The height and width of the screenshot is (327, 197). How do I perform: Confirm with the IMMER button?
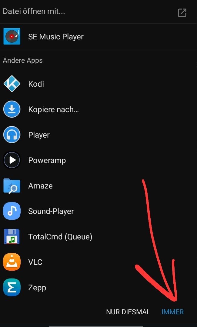173,312
